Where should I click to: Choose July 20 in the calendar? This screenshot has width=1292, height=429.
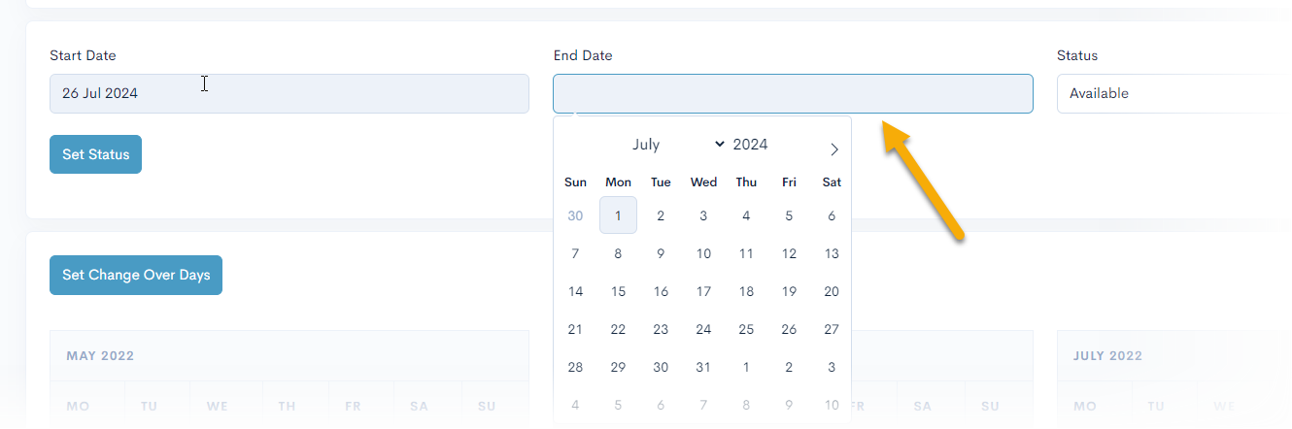click(832, 292)
